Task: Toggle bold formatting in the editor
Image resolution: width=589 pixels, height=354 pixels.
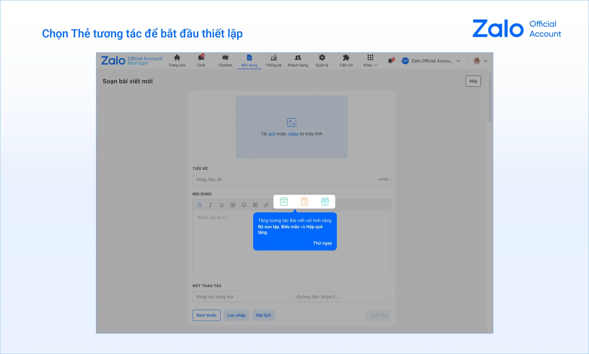Action: (200, 205)
